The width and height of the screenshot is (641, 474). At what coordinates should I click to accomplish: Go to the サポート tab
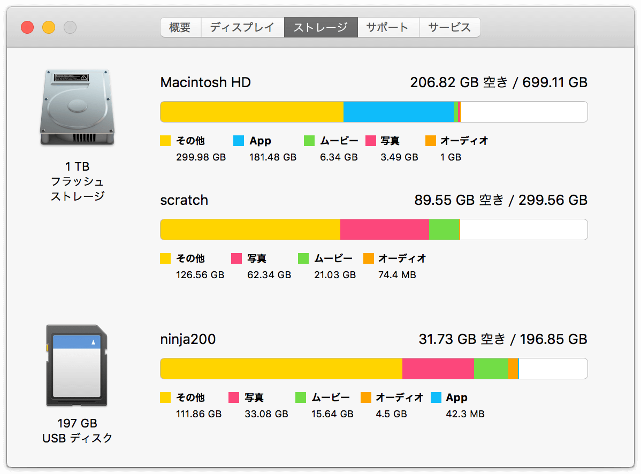click(388, 27)
